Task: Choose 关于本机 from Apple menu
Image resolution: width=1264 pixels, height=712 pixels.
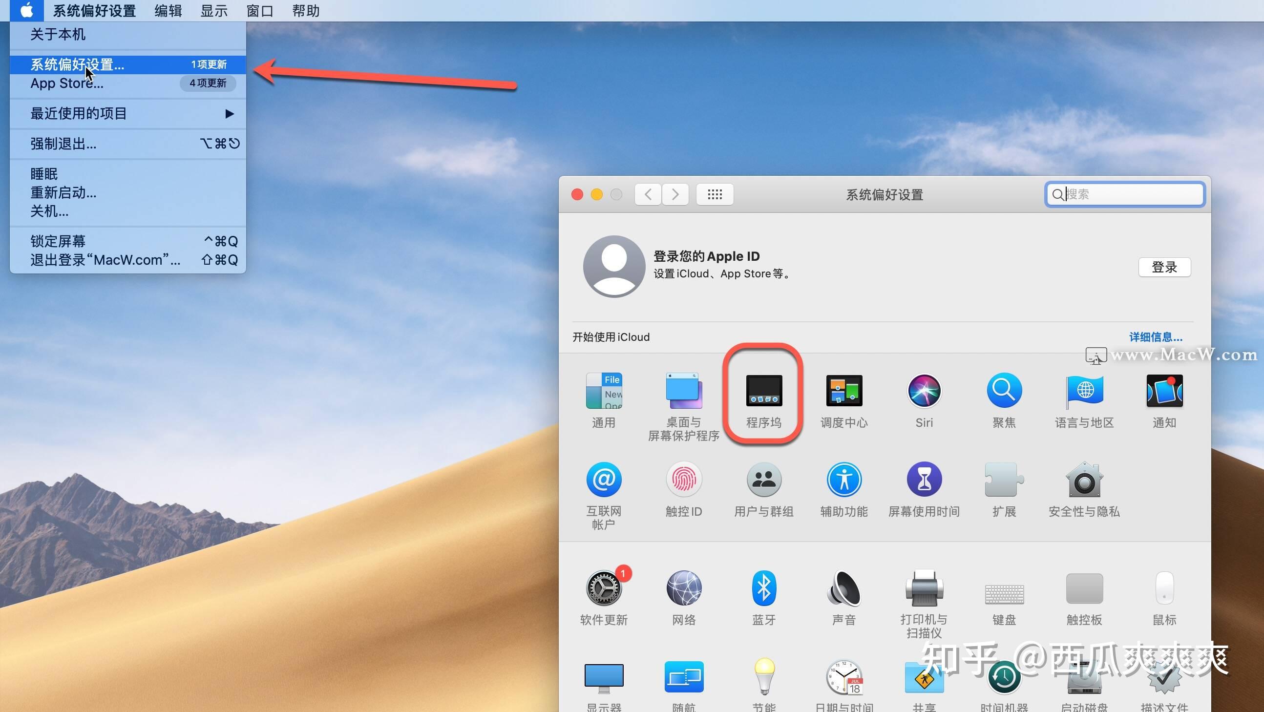Action: [127, 34]
